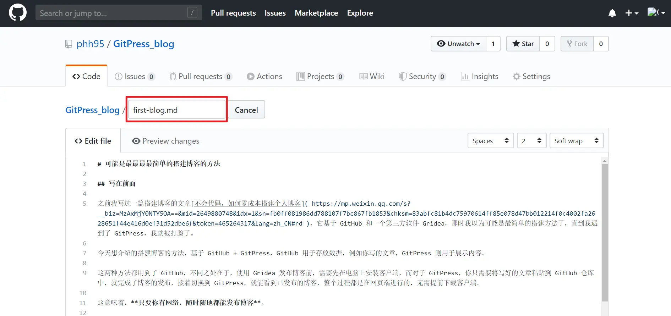Open the Soft wrap mode dropdown
Viewport: 671px width, 316px height.
point(577,141)
